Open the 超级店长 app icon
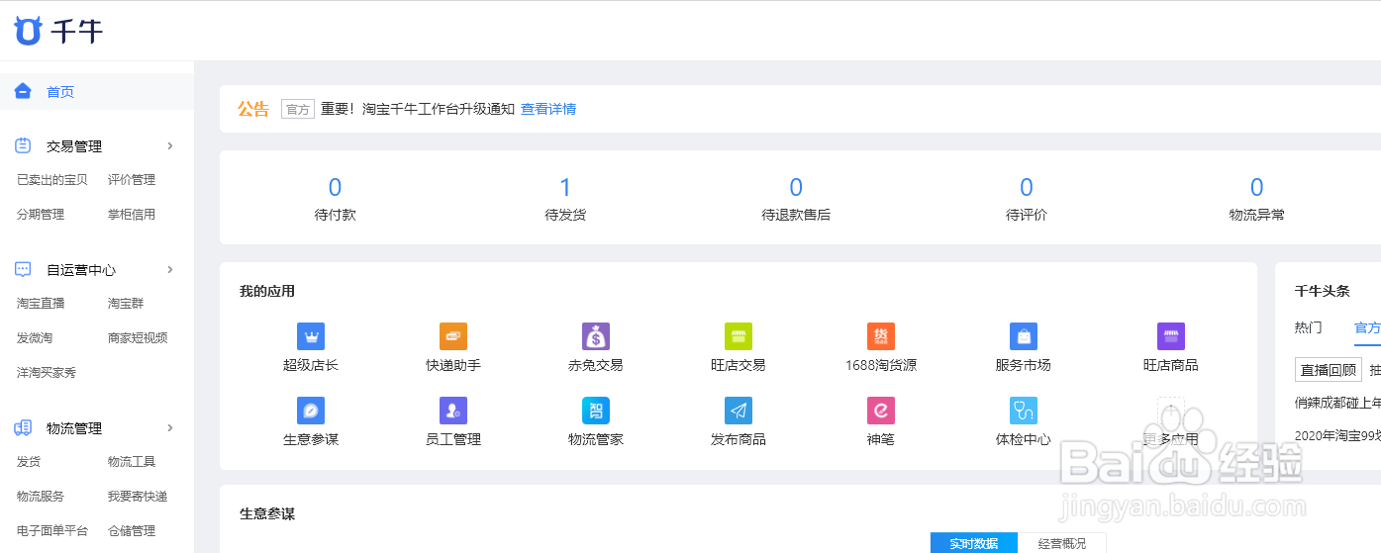1381x553 pixels. [311, 336]
